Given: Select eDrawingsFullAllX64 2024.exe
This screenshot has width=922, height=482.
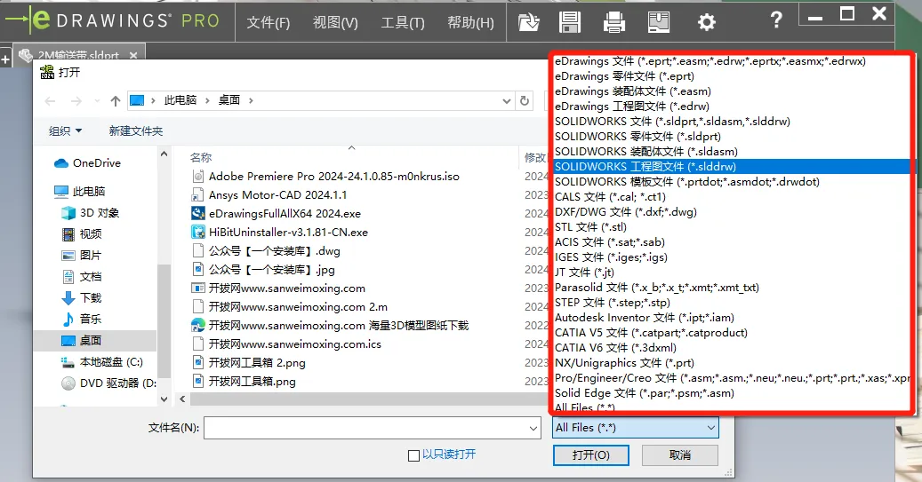Looking at the screenshot, I should coord(277,214).
